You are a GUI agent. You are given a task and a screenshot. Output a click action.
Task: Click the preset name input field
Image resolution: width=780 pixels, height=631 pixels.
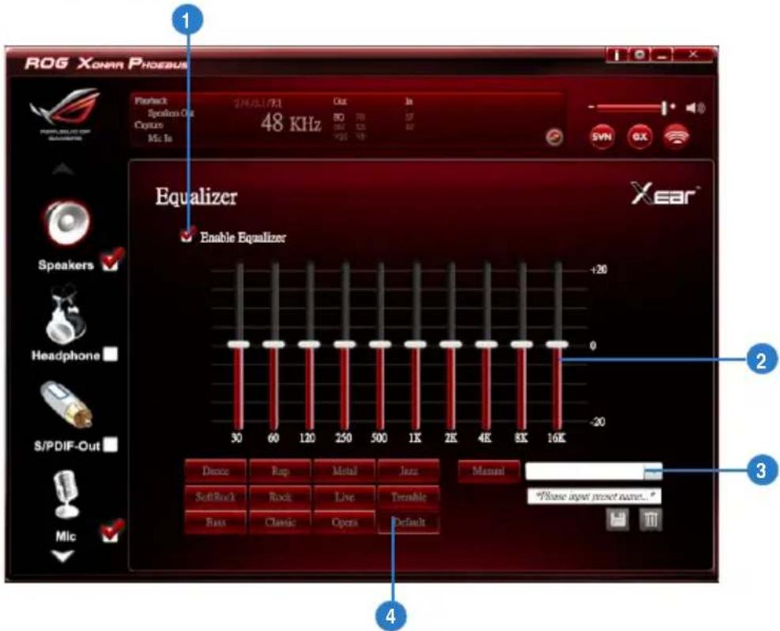(x=594, y=496)
